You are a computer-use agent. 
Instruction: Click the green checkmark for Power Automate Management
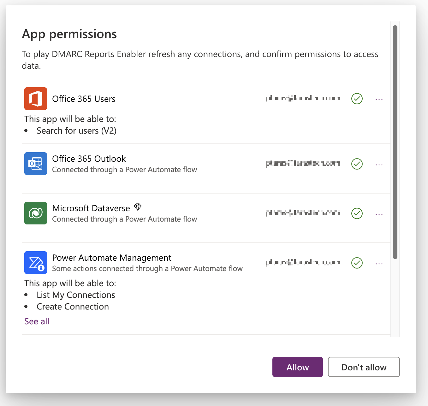click(357, 263)
